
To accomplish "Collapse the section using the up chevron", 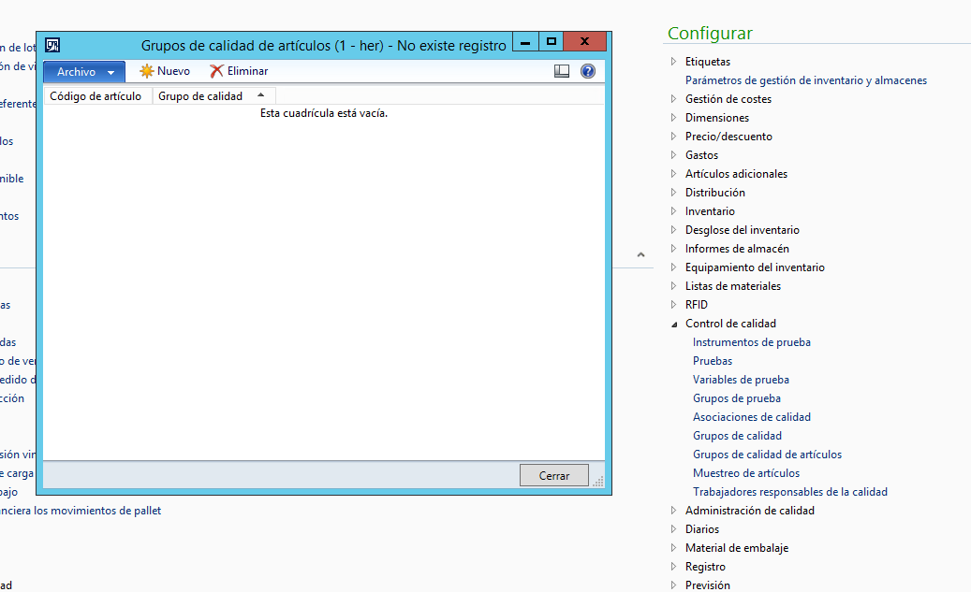I will (x=640, y=255).
